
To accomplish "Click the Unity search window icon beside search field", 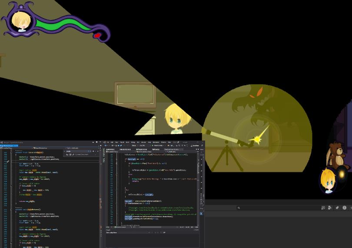I will pyautogui.click(x=323, y=208).
